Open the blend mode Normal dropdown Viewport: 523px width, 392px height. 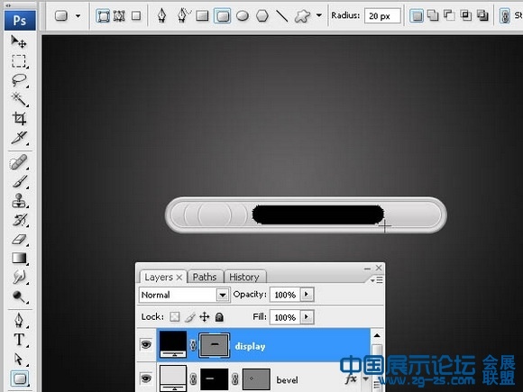tap(185, 295)
